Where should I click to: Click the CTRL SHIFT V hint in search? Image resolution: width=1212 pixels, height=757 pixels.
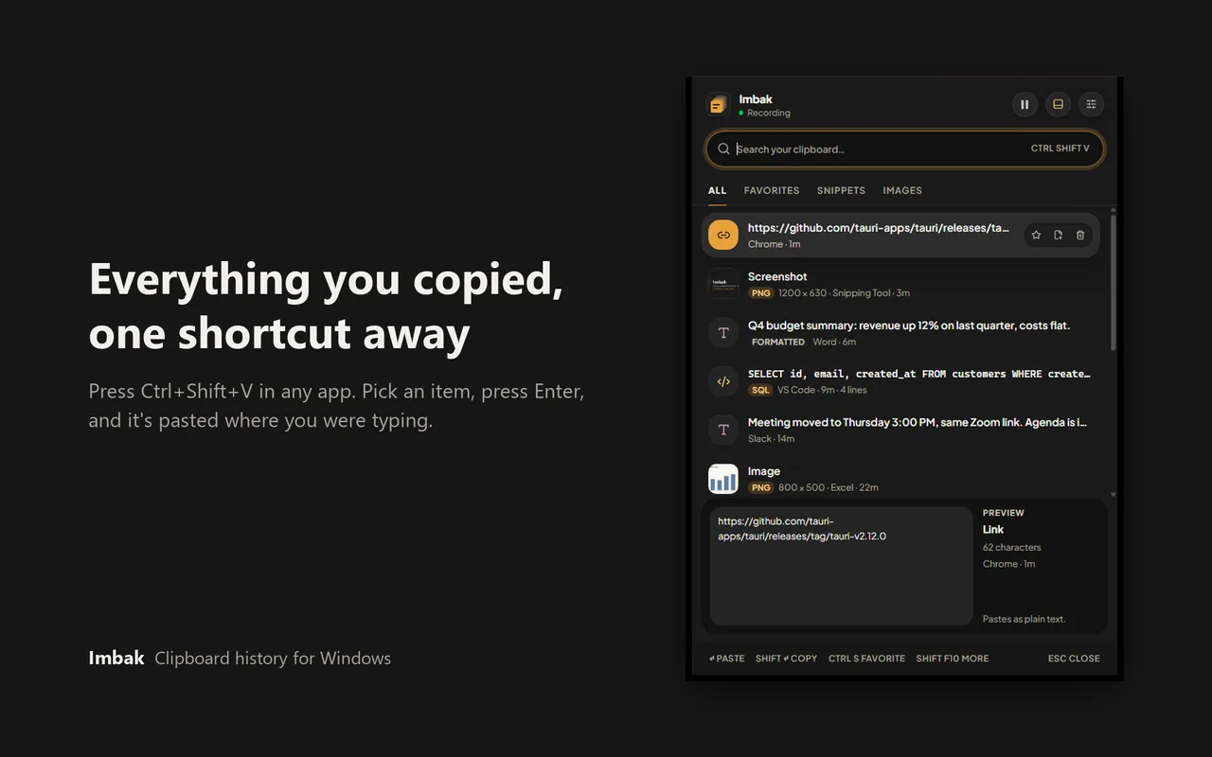(1060, 149)
